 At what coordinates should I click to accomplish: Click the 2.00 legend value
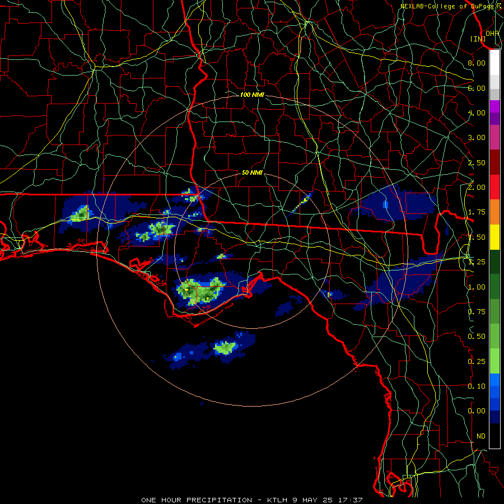[x=477, y=188]
